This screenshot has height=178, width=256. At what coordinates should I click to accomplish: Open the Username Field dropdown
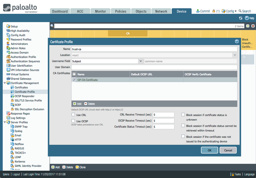coord(140,61)
